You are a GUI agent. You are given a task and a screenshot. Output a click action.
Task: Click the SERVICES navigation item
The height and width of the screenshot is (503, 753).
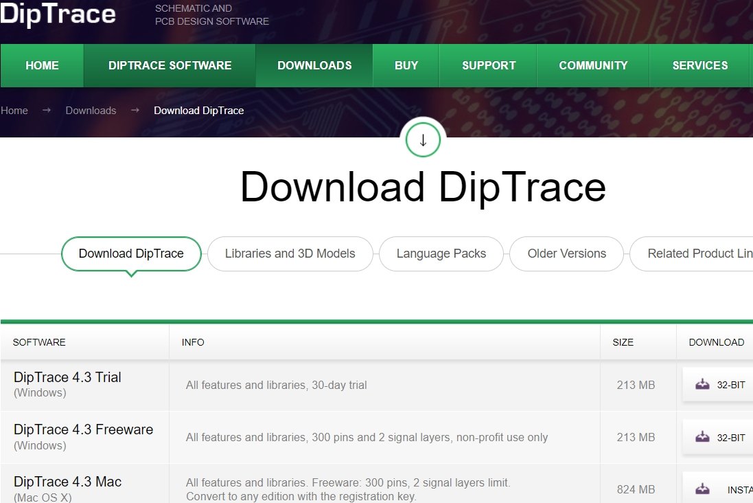click(700, 65)
